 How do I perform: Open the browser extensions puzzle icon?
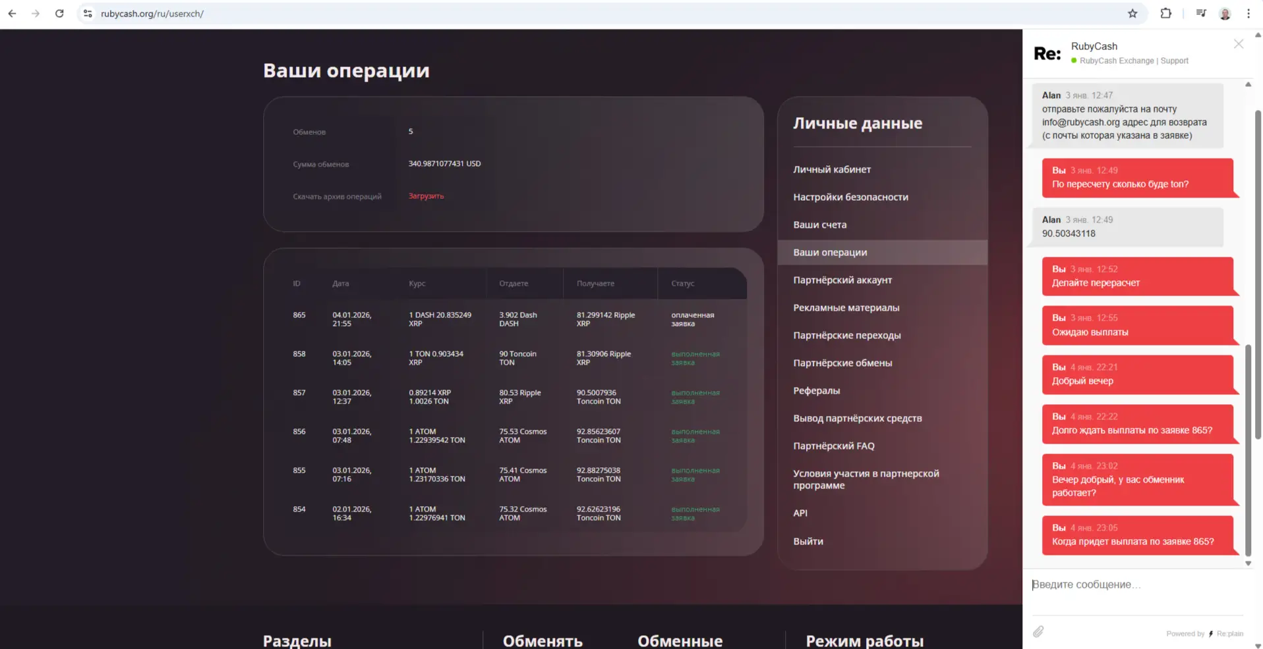tap(1165, 13)
